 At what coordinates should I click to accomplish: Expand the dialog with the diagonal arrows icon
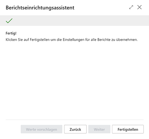click(131, 7)
